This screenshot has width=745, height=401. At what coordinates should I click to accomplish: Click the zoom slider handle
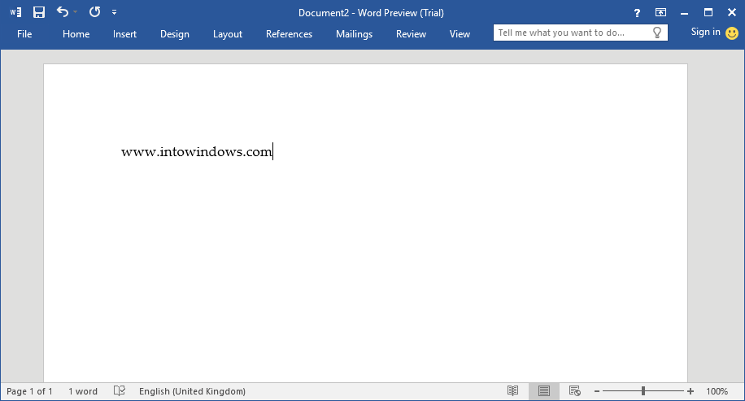click(x=643, y=391)
